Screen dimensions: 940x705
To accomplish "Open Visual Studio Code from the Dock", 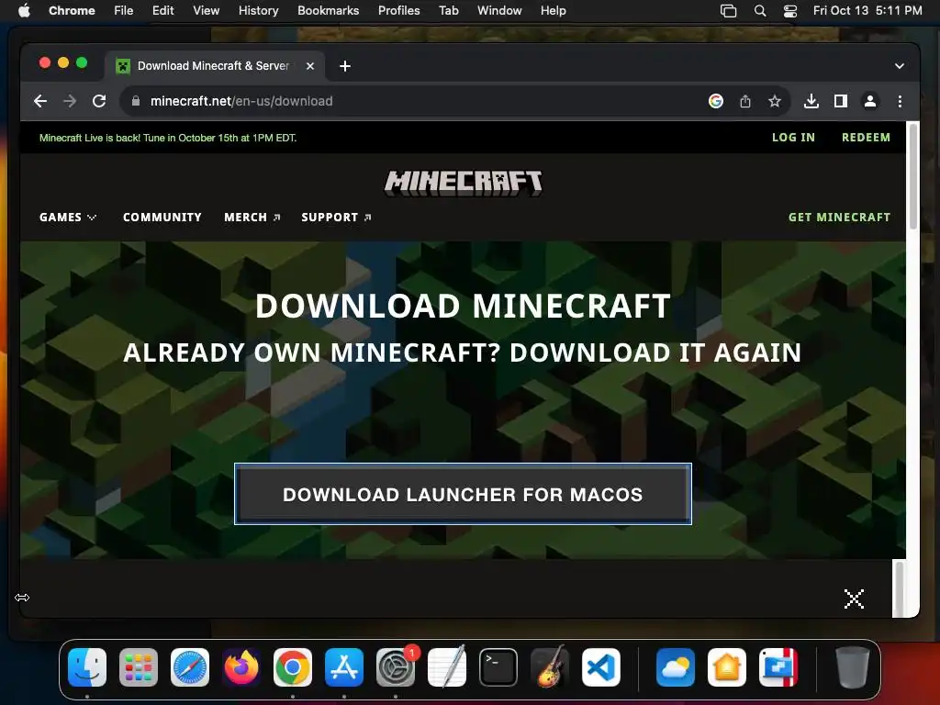I will point(601,667).
